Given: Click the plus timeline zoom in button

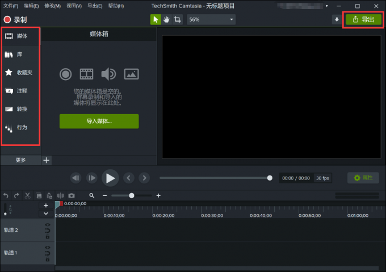Looking at the screenshot, I should tap(158, 196).
